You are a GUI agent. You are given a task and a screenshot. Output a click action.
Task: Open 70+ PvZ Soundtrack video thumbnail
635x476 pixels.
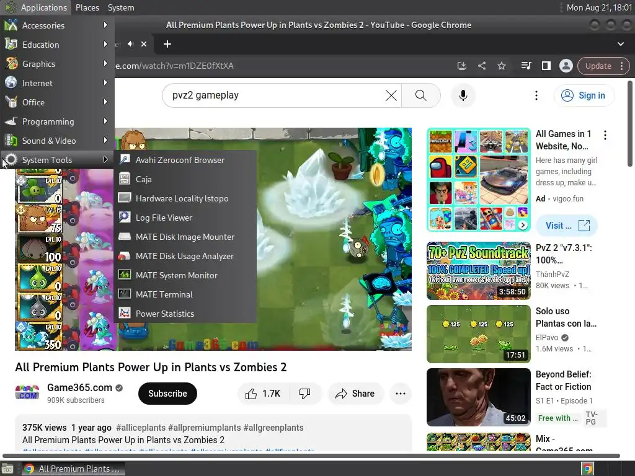pyautogui.click(x=478, y=271)
